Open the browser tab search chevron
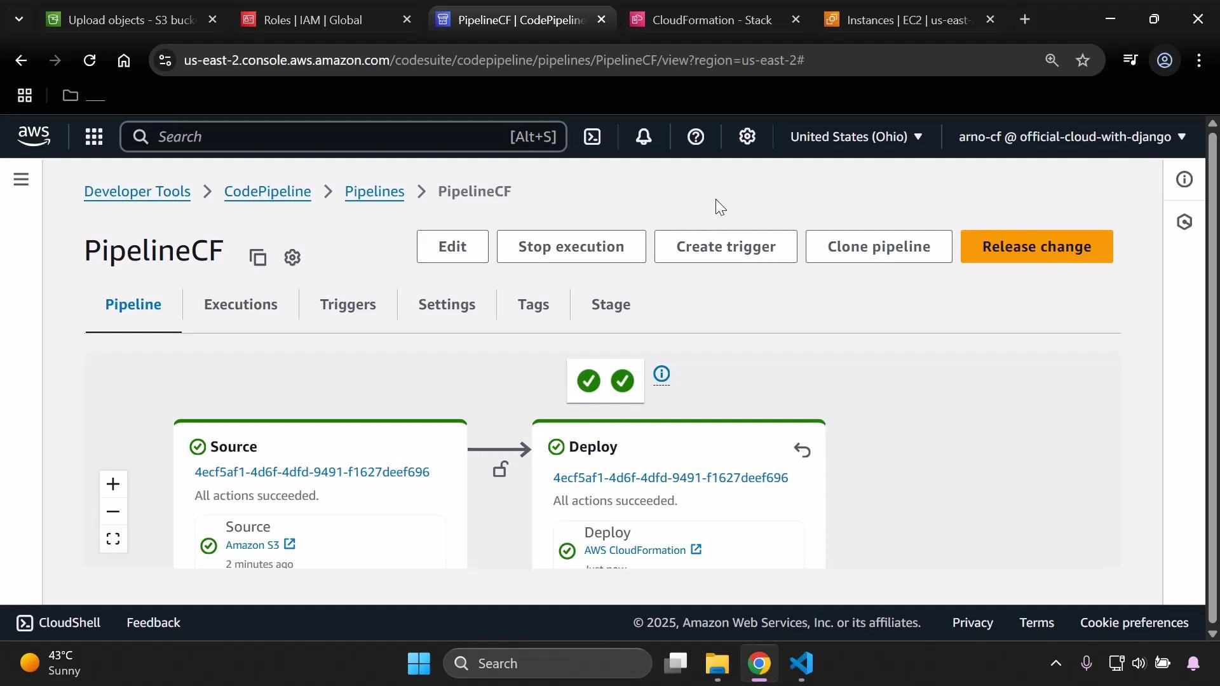 [x=18, y=19]
